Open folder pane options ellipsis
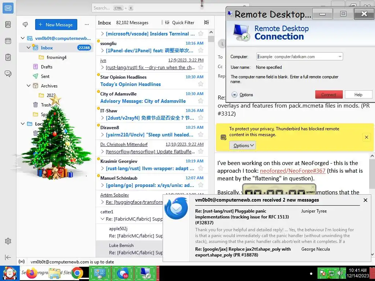The width and height of the screenshot is (375, 281). [86, 25]
